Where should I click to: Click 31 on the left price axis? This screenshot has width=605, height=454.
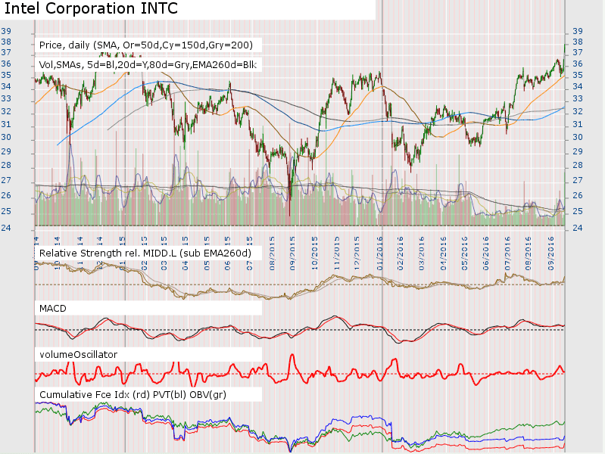(x=6, y=124)
